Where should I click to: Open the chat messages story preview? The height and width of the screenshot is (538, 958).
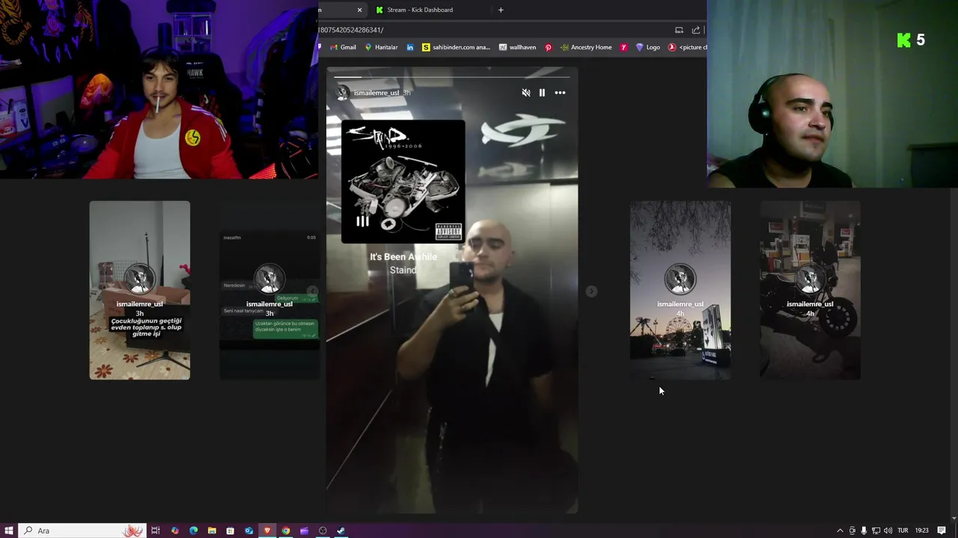tap(269, 290)
